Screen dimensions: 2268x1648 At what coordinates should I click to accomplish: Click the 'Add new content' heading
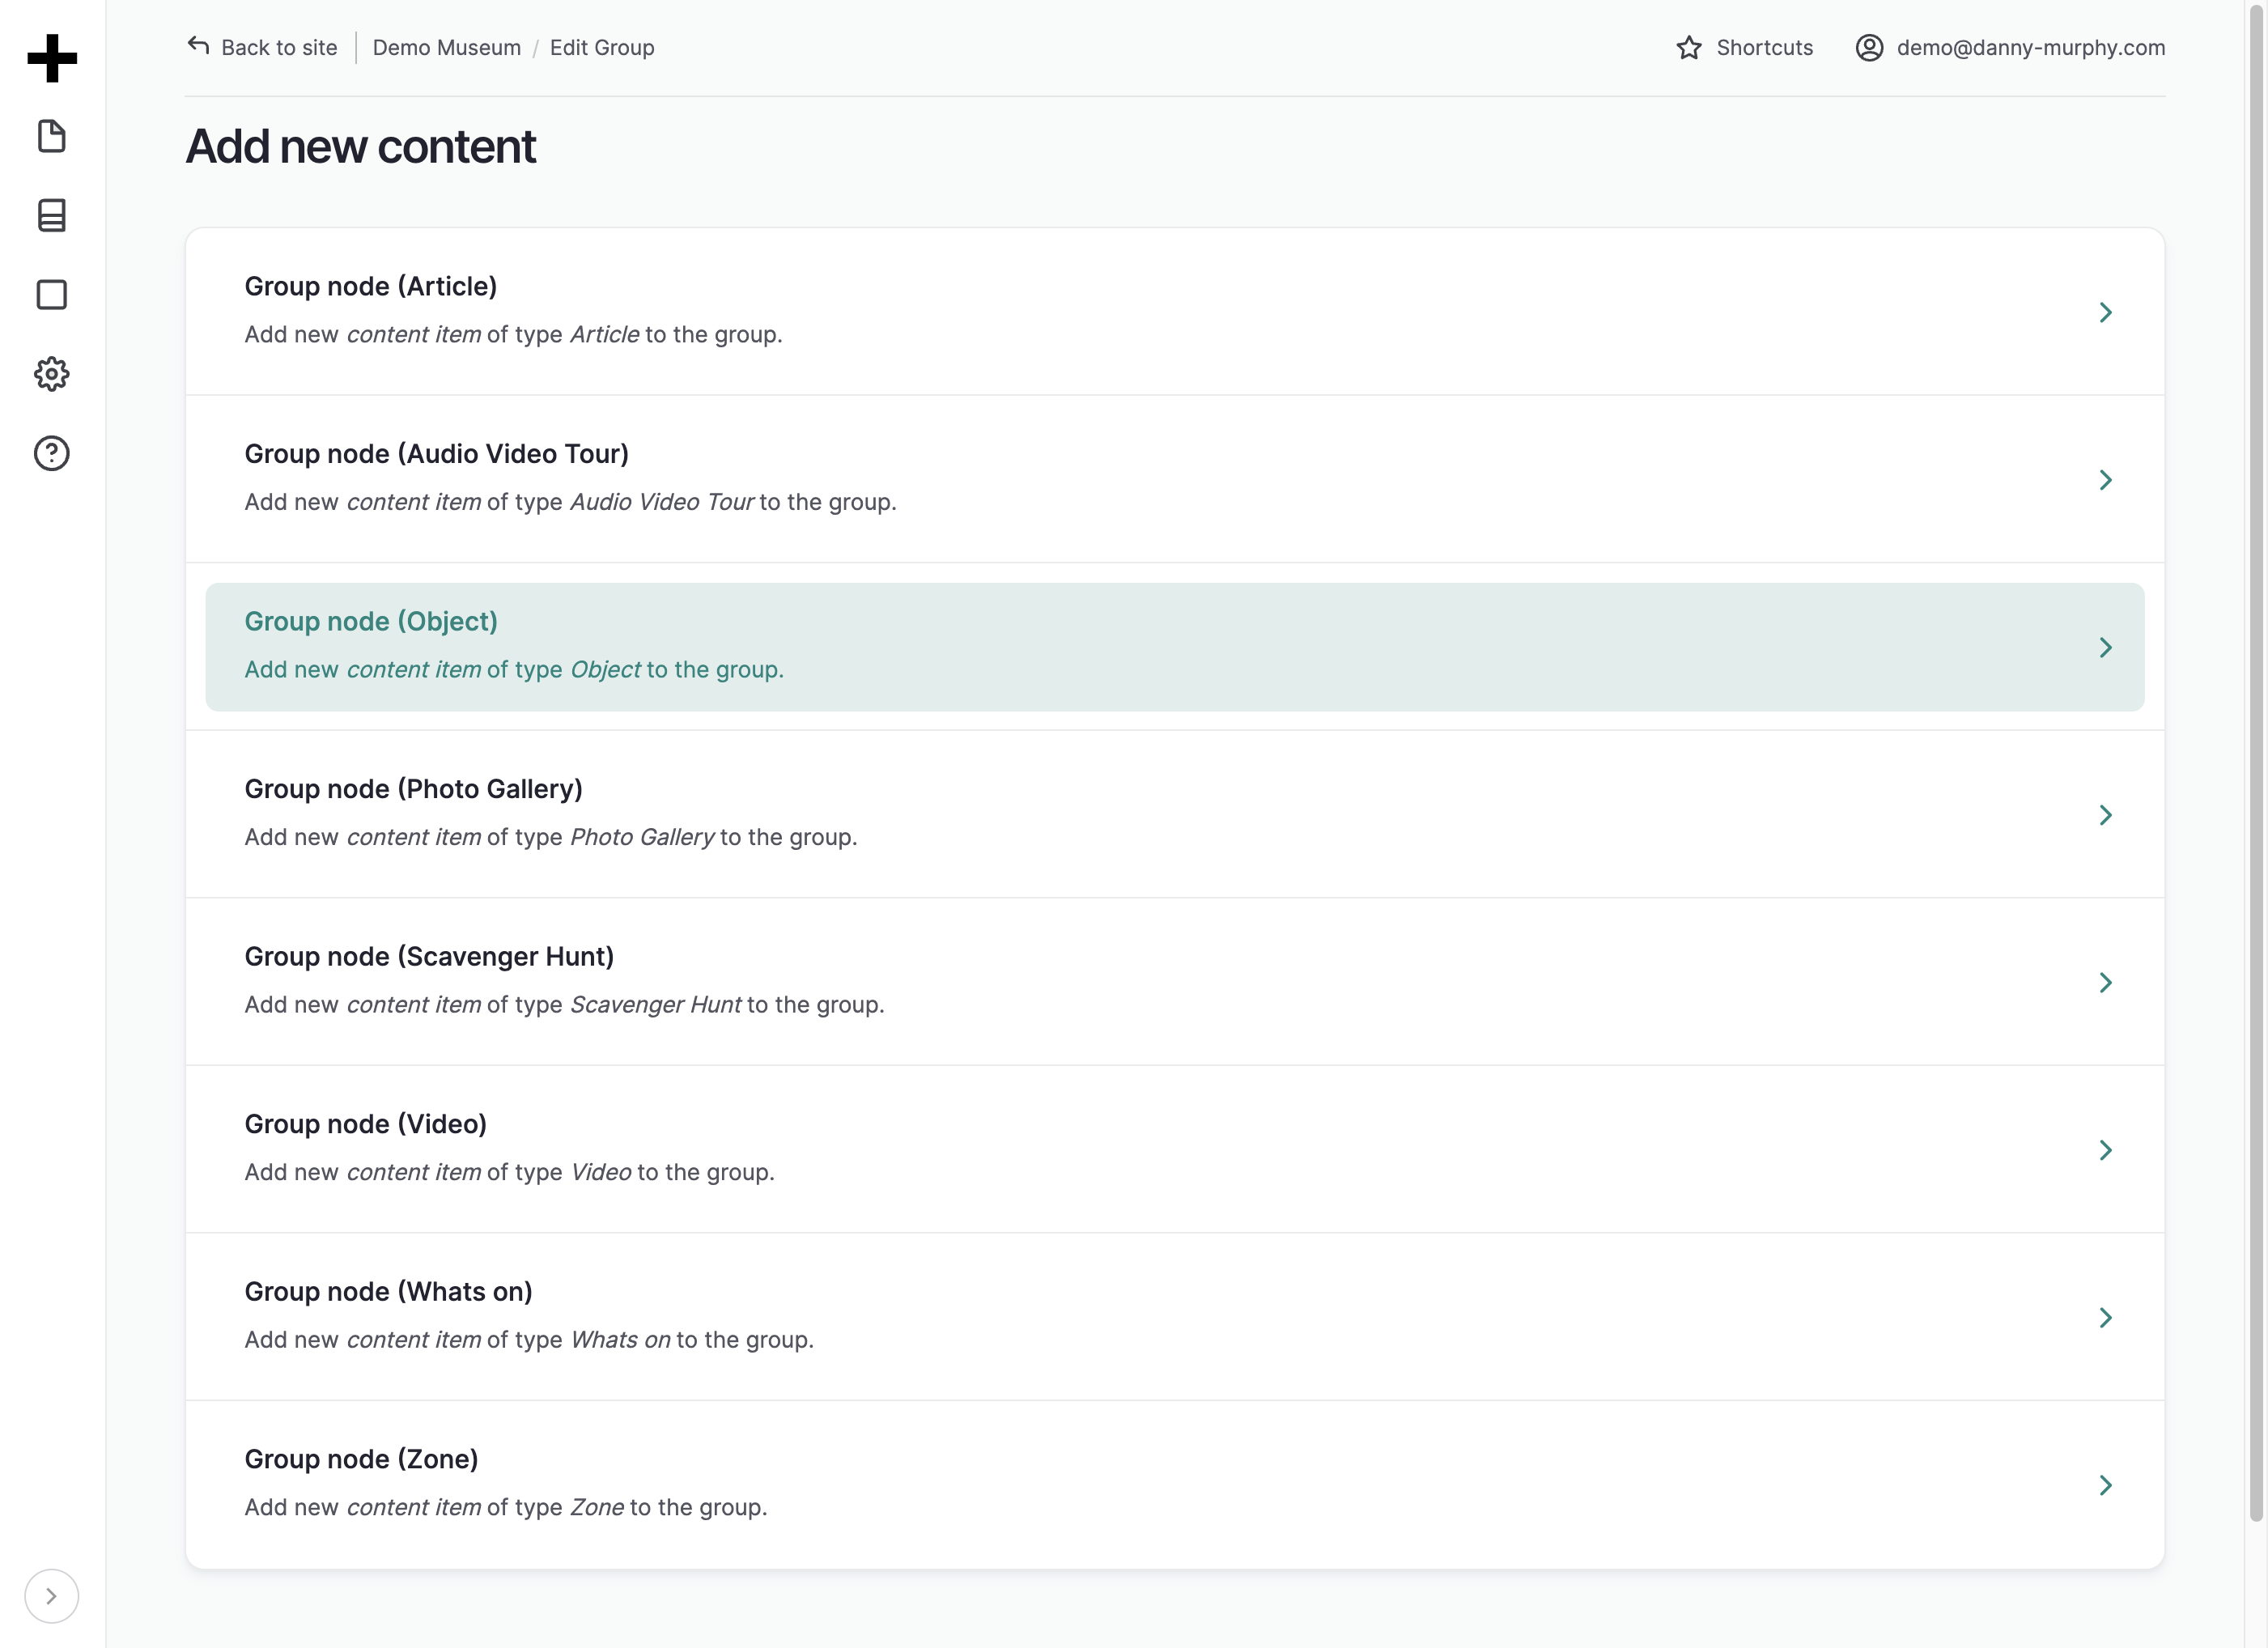point(361,147)
